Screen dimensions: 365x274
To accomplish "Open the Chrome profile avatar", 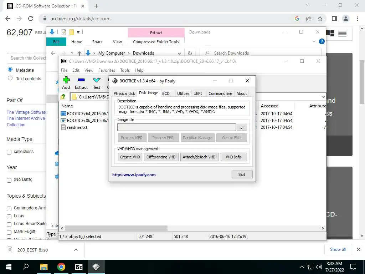I will point(346,19).
